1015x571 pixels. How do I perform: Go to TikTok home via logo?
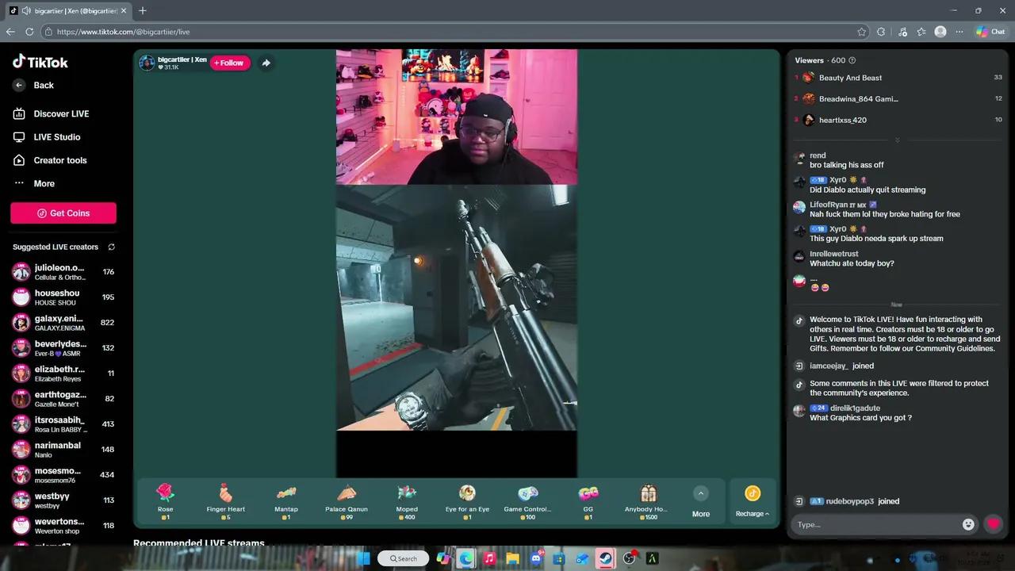tap(40, 62)
